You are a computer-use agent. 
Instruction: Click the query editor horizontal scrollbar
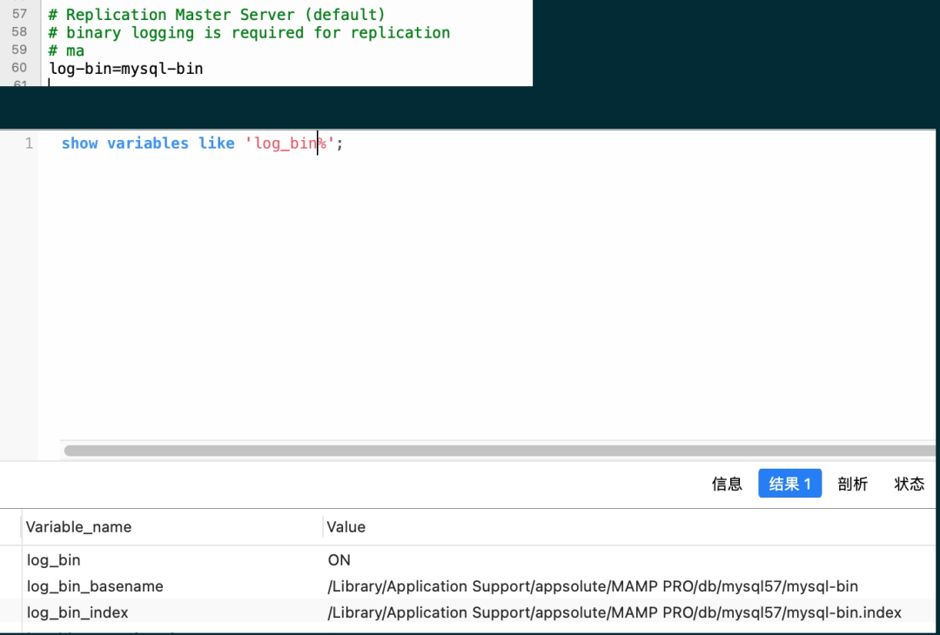500,450
